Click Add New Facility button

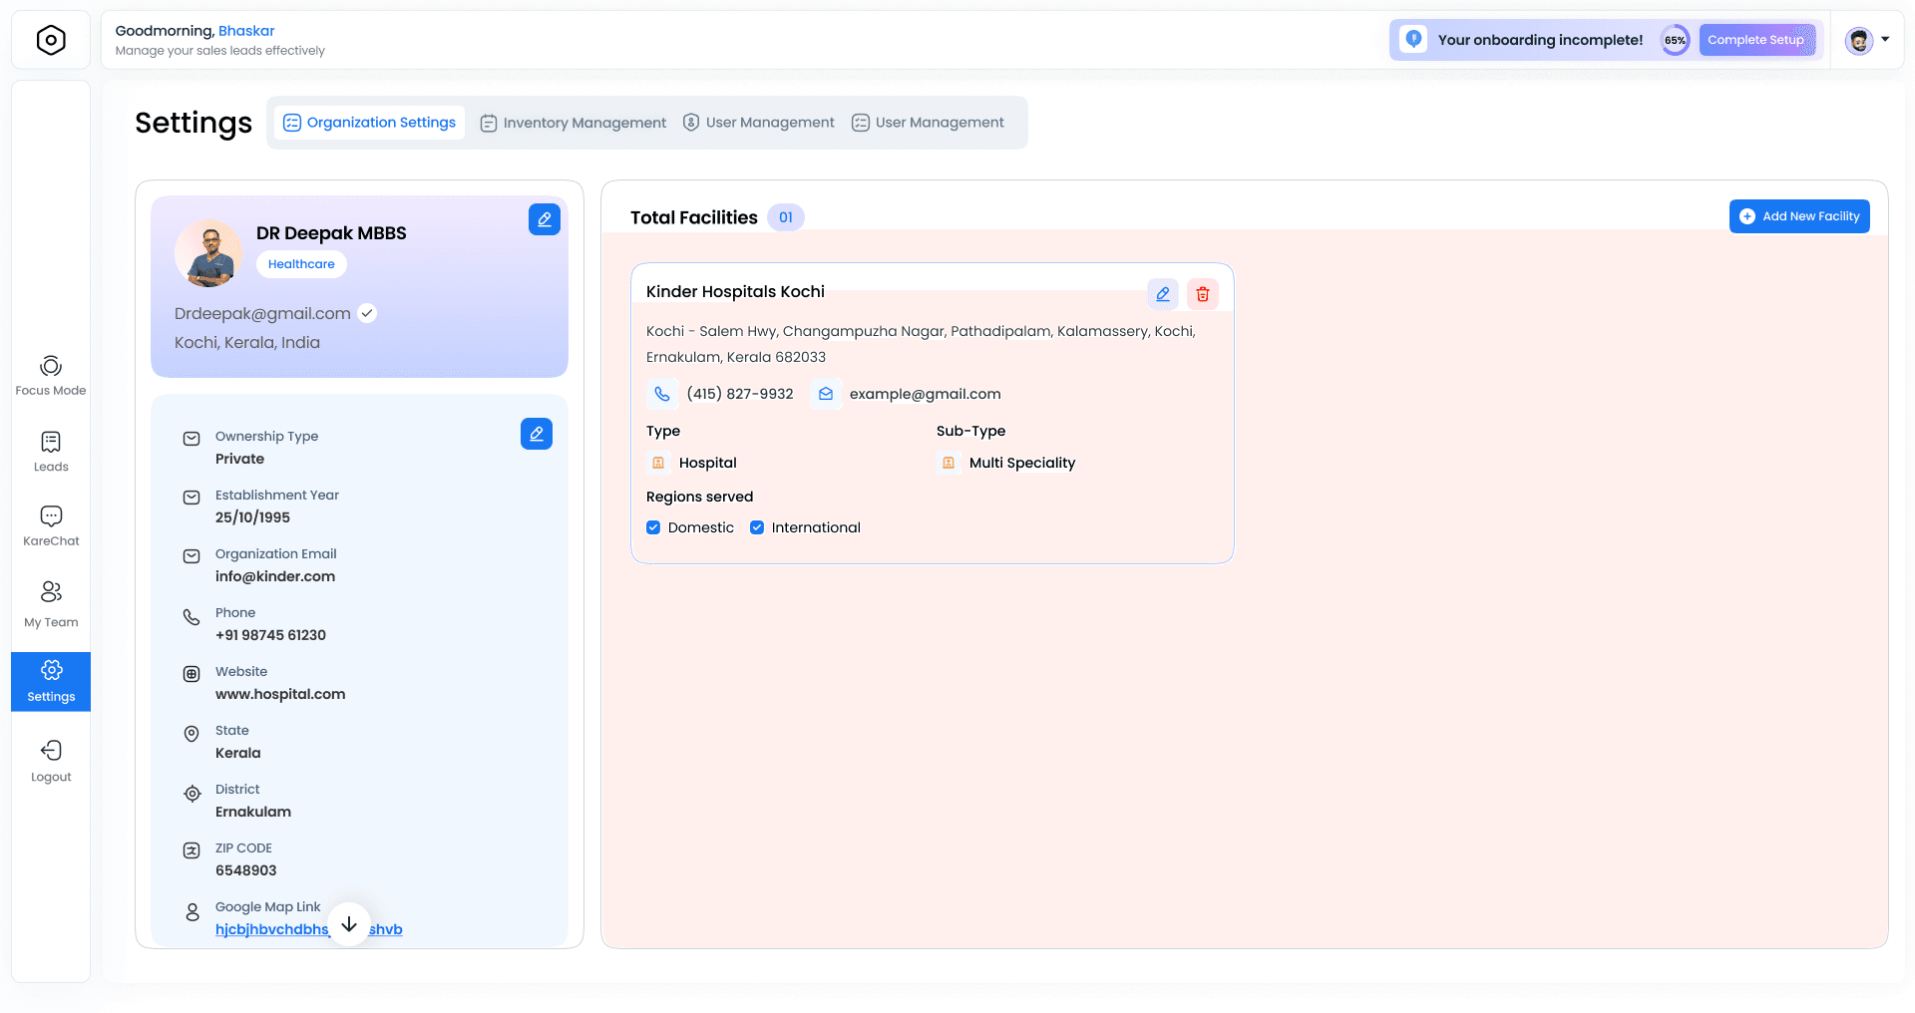[1799, 216]
